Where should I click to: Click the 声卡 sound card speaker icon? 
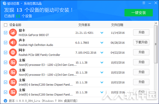pyautogui.click(x=13, y=42)
